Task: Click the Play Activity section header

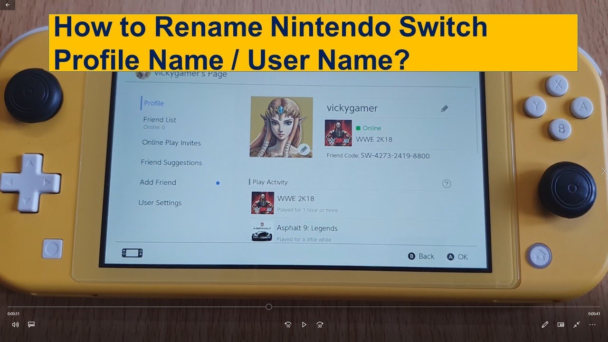Action: [270, 182]
